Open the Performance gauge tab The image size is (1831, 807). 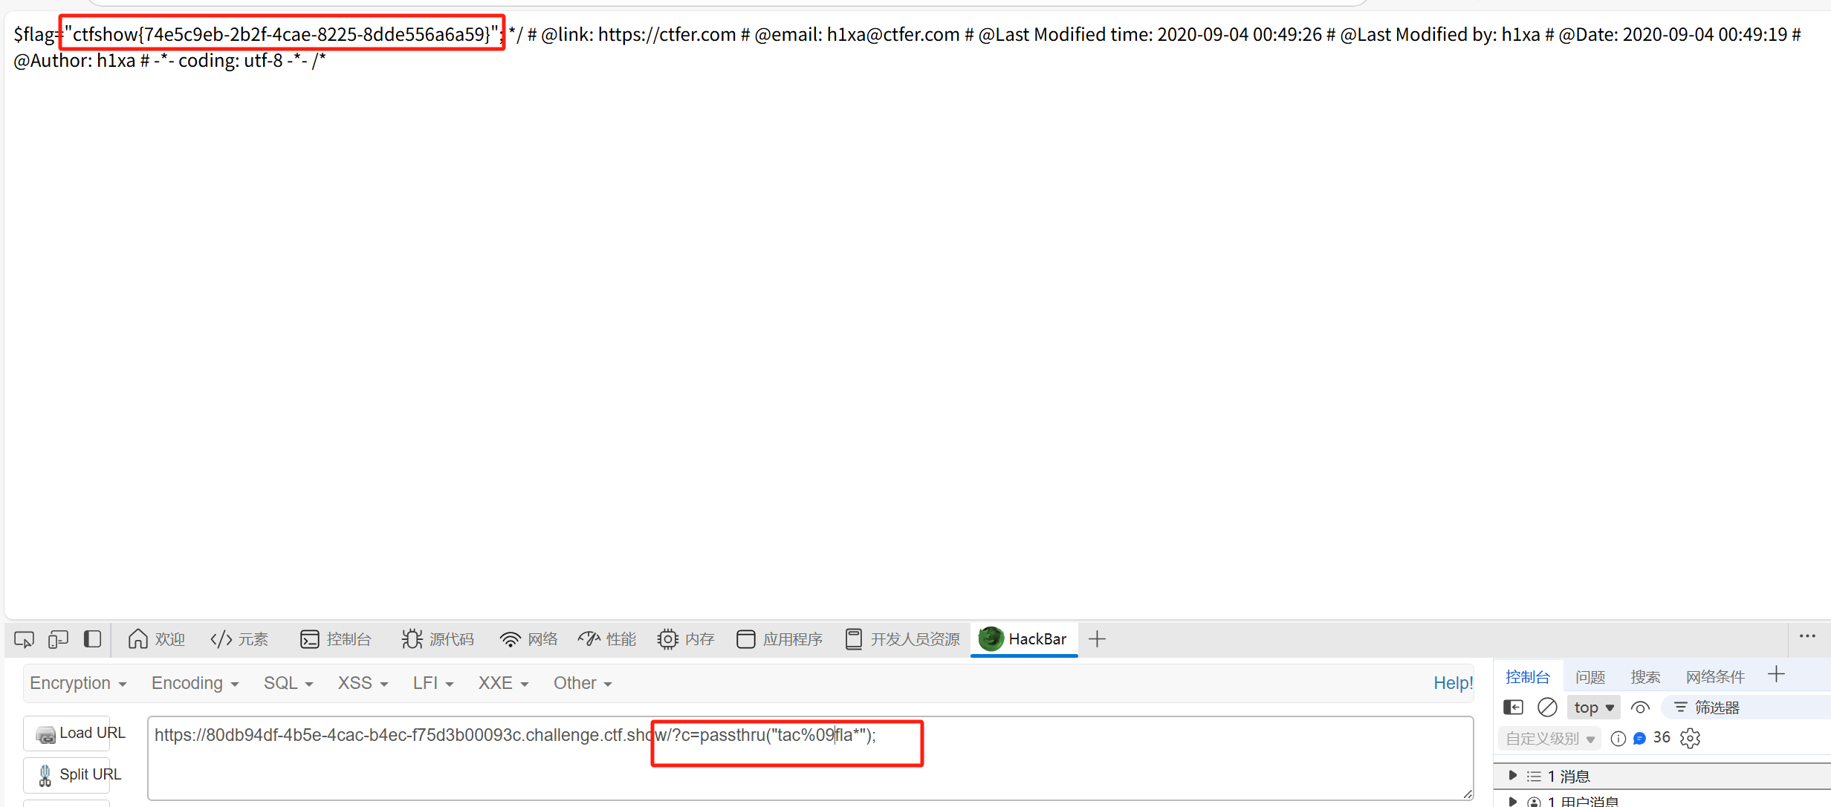[x=607, y=639]
